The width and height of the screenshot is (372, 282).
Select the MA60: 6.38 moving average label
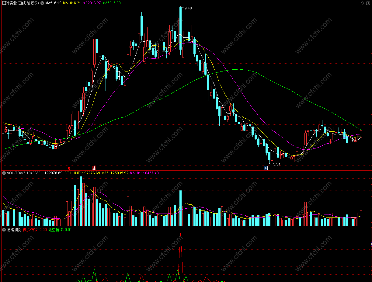point(112,3)
